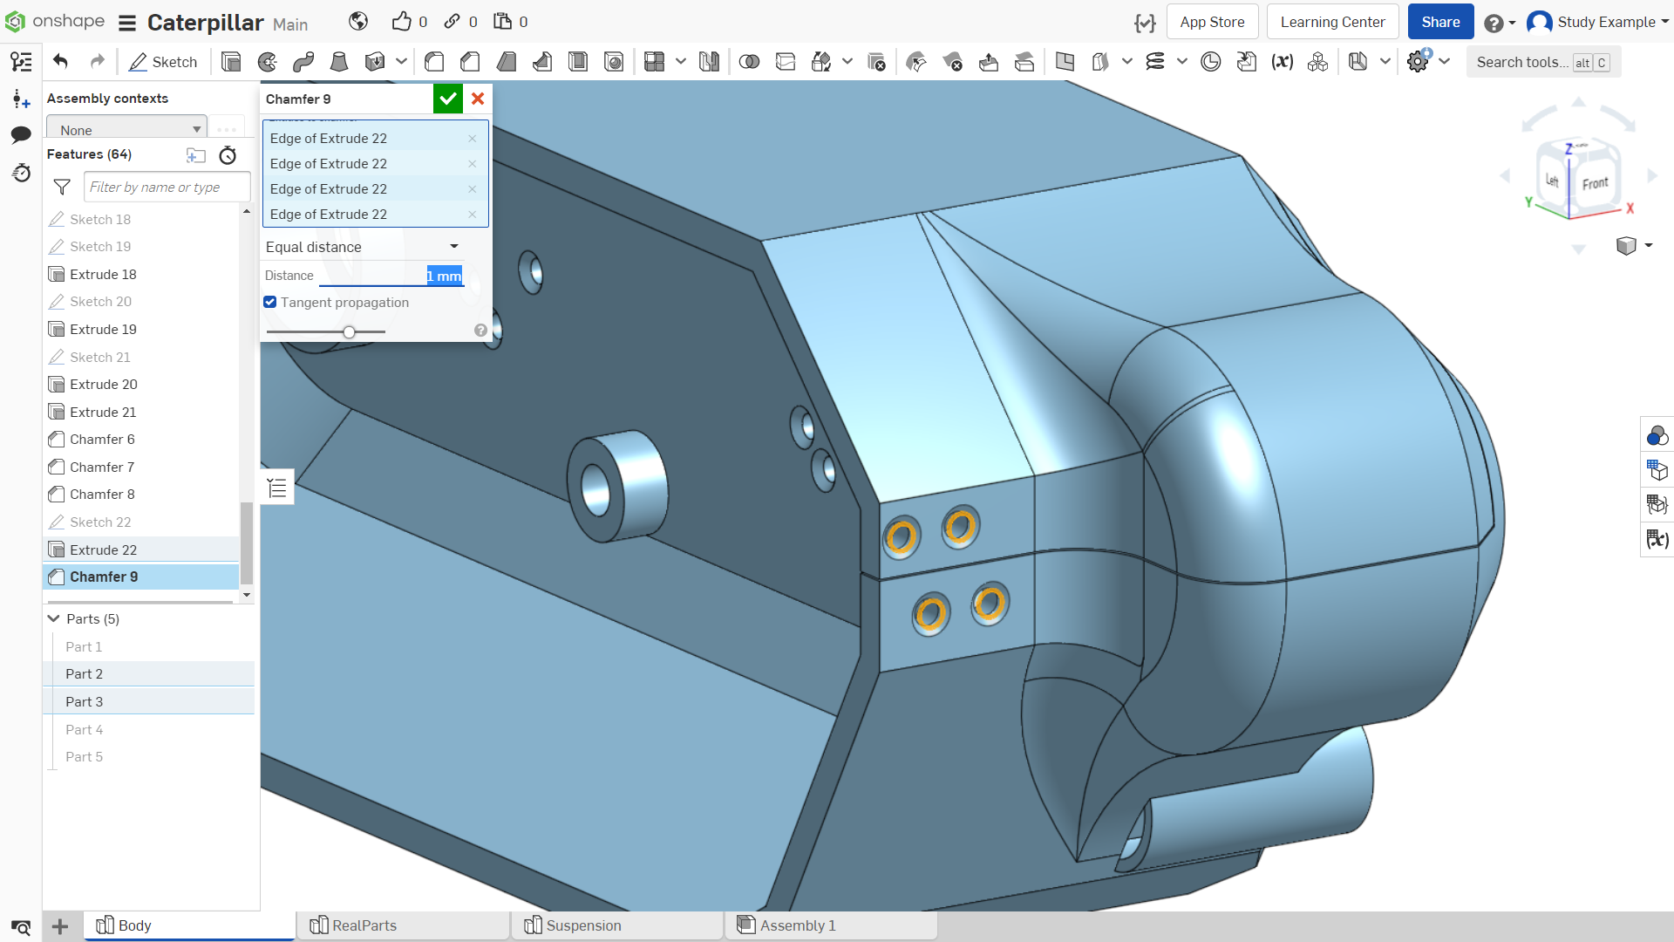Click the App Store button
This screenshot has width=1674, height=942.
coord(1212,22)
